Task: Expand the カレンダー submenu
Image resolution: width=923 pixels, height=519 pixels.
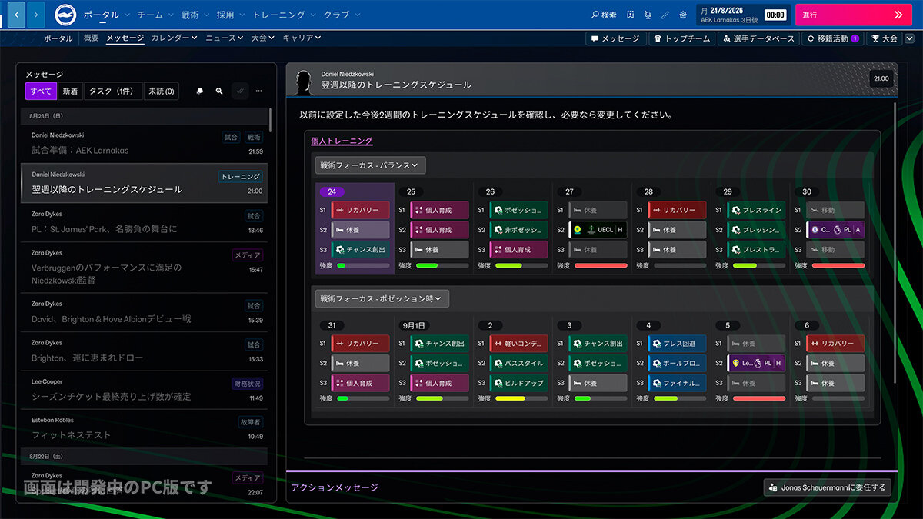Action: tap(174, 38)
